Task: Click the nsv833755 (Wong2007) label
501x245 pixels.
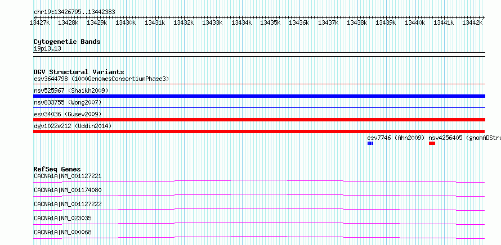Action: [68, 102]
